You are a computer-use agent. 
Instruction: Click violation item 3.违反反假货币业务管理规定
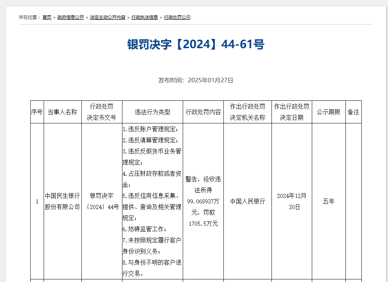tap(152, 157)
